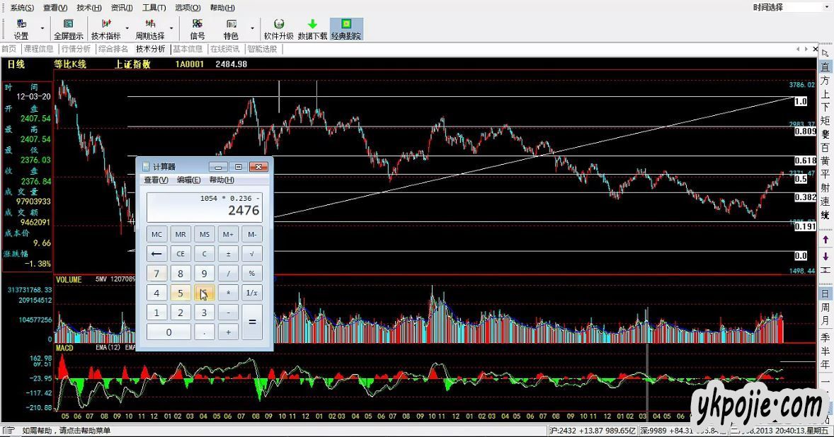Open 技术指标 technical indicators tool
Screen dimensions: 834x437
coord(105,29)
